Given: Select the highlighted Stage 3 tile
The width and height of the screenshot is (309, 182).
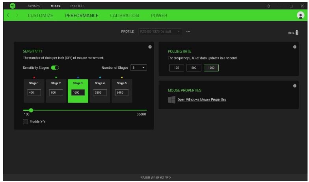Looking at the screenshot, I should 78,91.
